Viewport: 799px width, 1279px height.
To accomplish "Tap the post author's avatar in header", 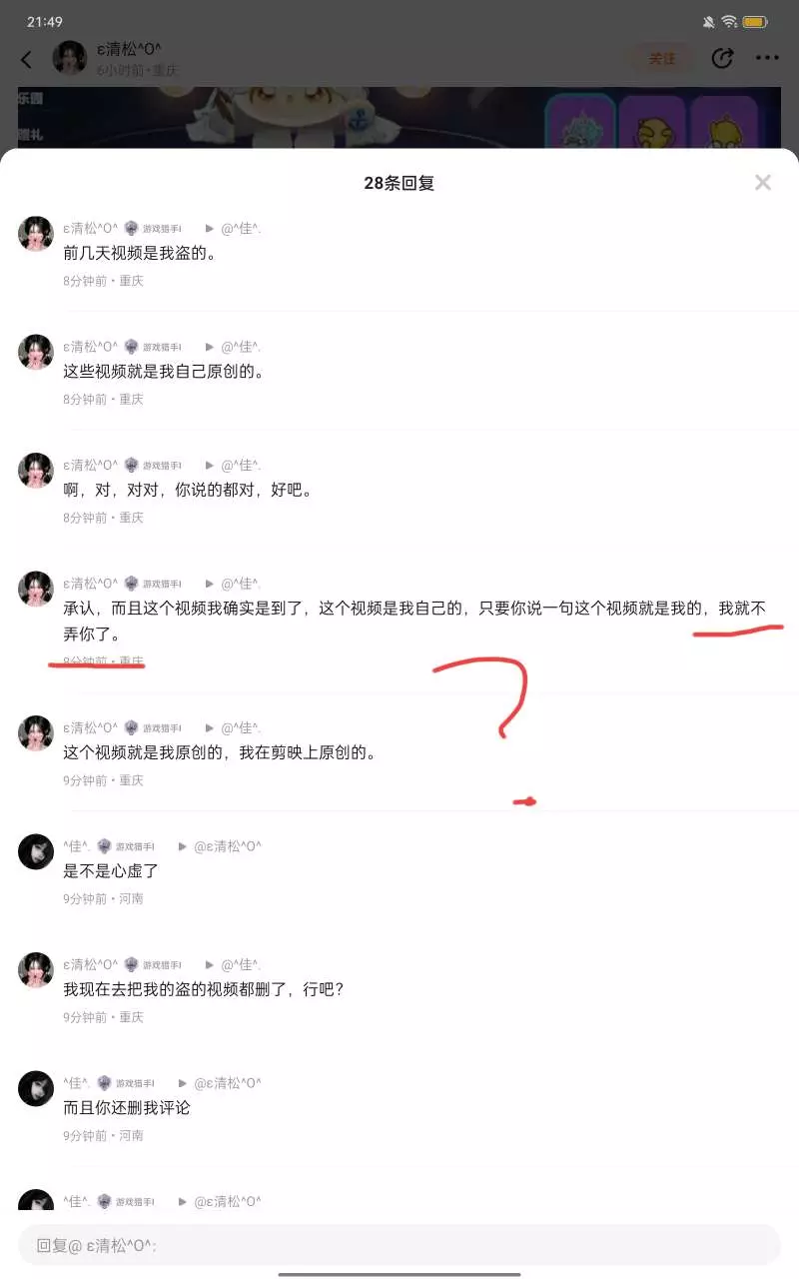I will (x=70, y=58).
